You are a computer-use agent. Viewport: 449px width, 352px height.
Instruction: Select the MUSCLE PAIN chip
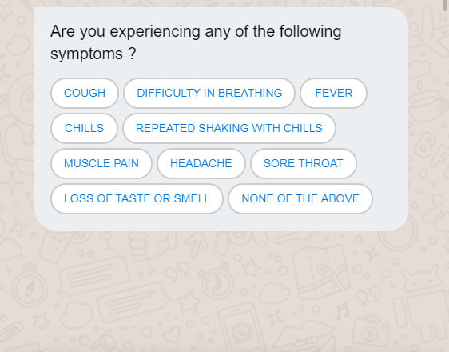[x=101, y=163]
